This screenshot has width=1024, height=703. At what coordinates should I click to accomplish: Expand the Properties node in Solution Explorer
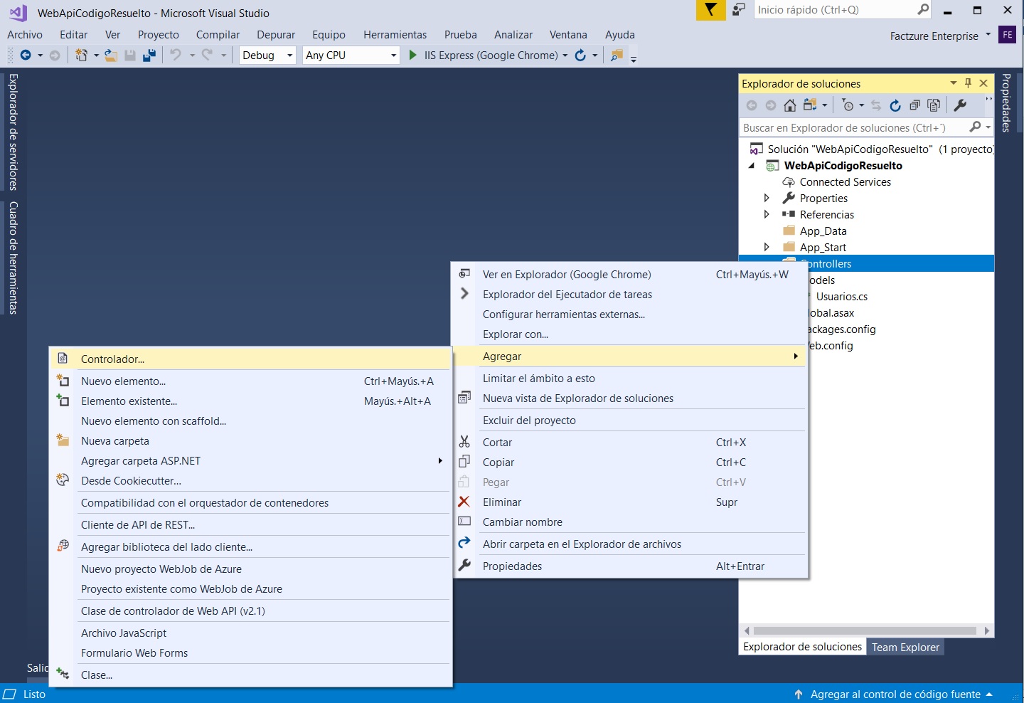[767, 198]
